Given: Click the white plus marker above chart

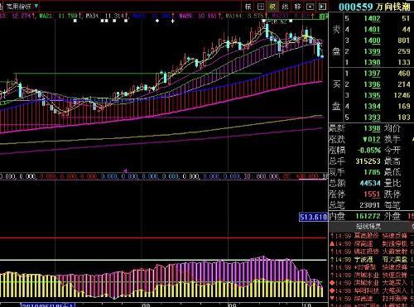Looking at the screenshot, I should coord(173,21).
